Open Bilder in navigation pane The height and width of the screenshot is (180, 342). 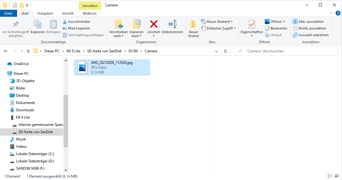click(x=17, y=88)
